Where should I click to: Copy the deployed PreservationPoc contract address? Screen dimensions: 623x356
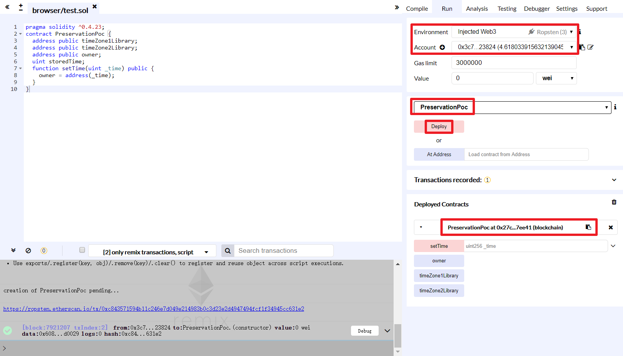coord(588,227)
